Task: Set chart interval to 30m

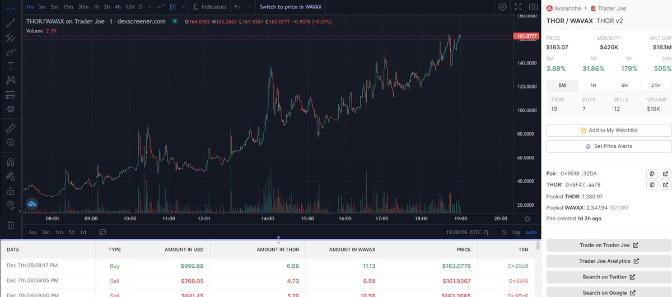Action: point(83,7)
